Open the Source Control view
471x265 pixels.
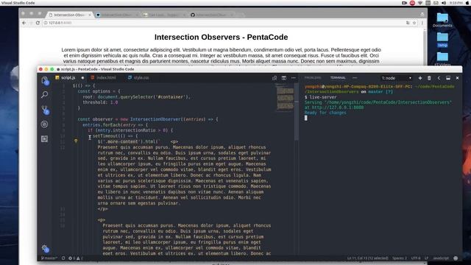[45, 110]
